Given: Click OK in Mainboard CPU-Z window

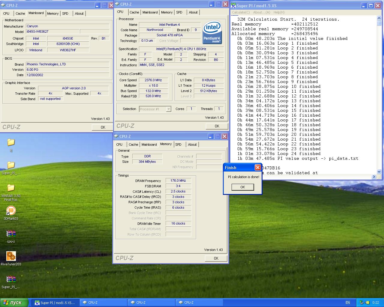Looking at the screenshot, I should (103, 127).
